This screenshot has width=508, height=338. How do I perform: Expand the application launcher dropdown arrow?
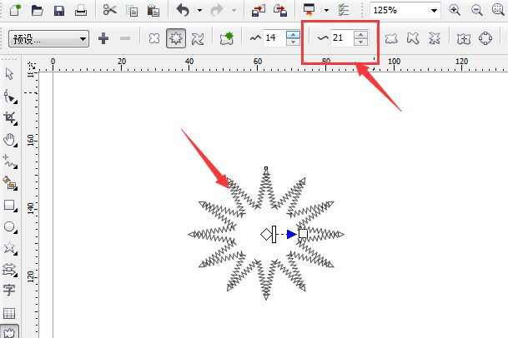[x=327, y=10]
